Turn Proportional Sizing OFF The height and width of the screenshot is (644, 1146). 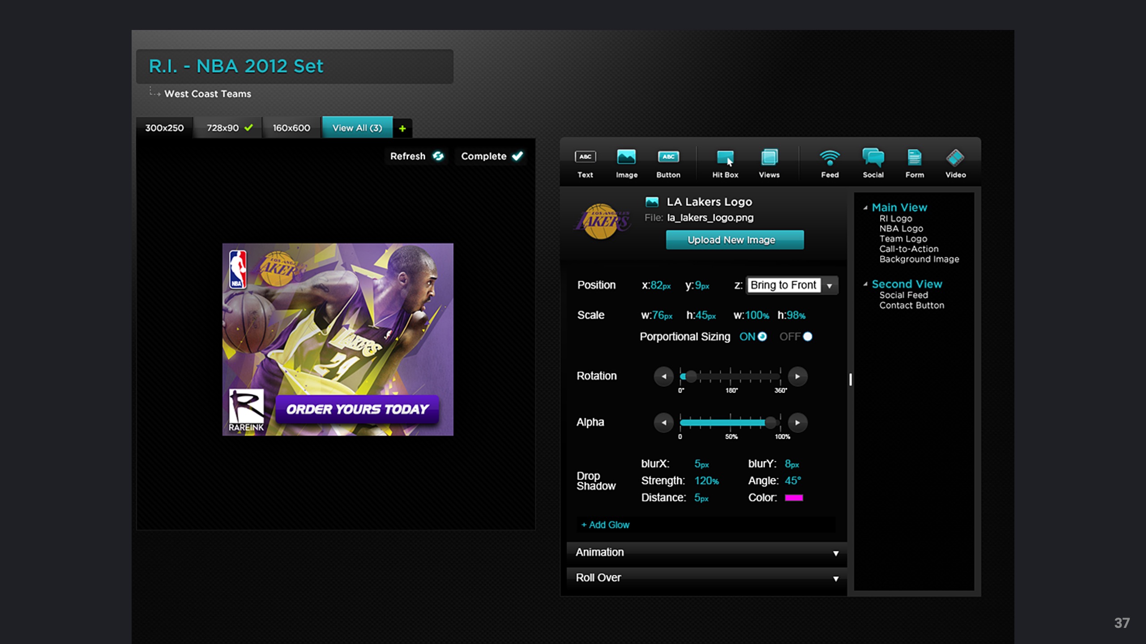(808, 336)
